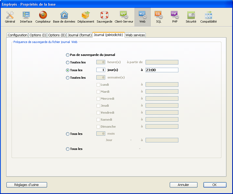
Task: Click the 23:00 time input field
Action: 162,70
